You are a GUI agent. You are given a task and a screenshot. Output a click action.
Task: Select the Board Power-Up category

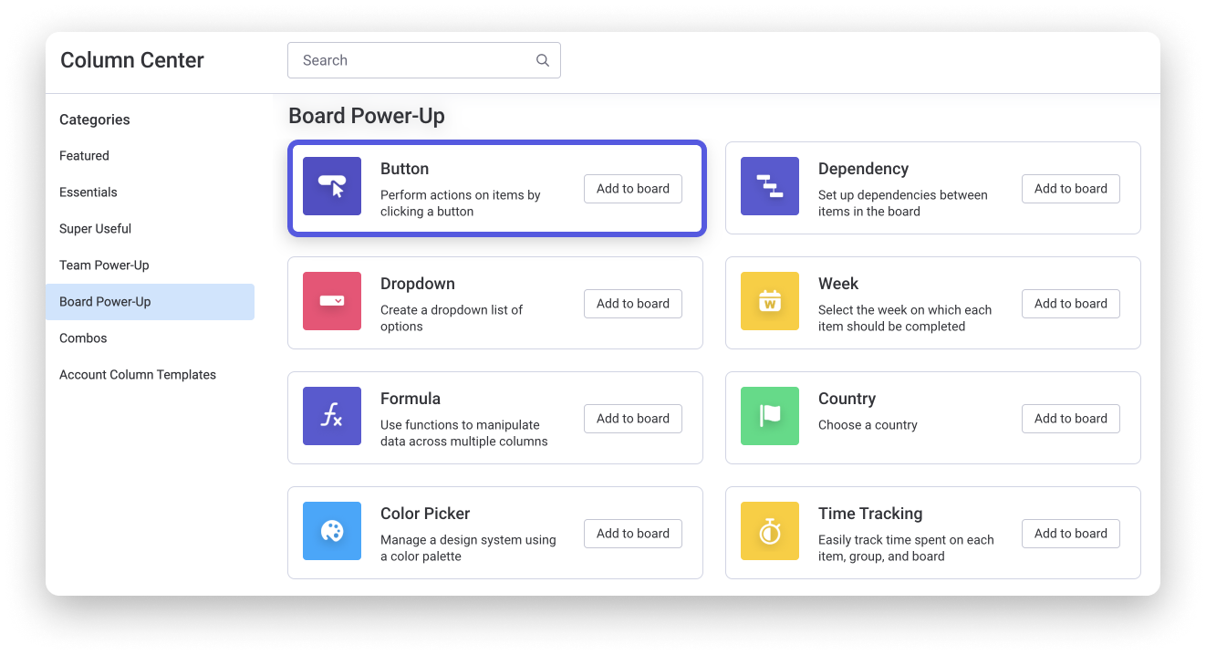[x=150, y=302]
